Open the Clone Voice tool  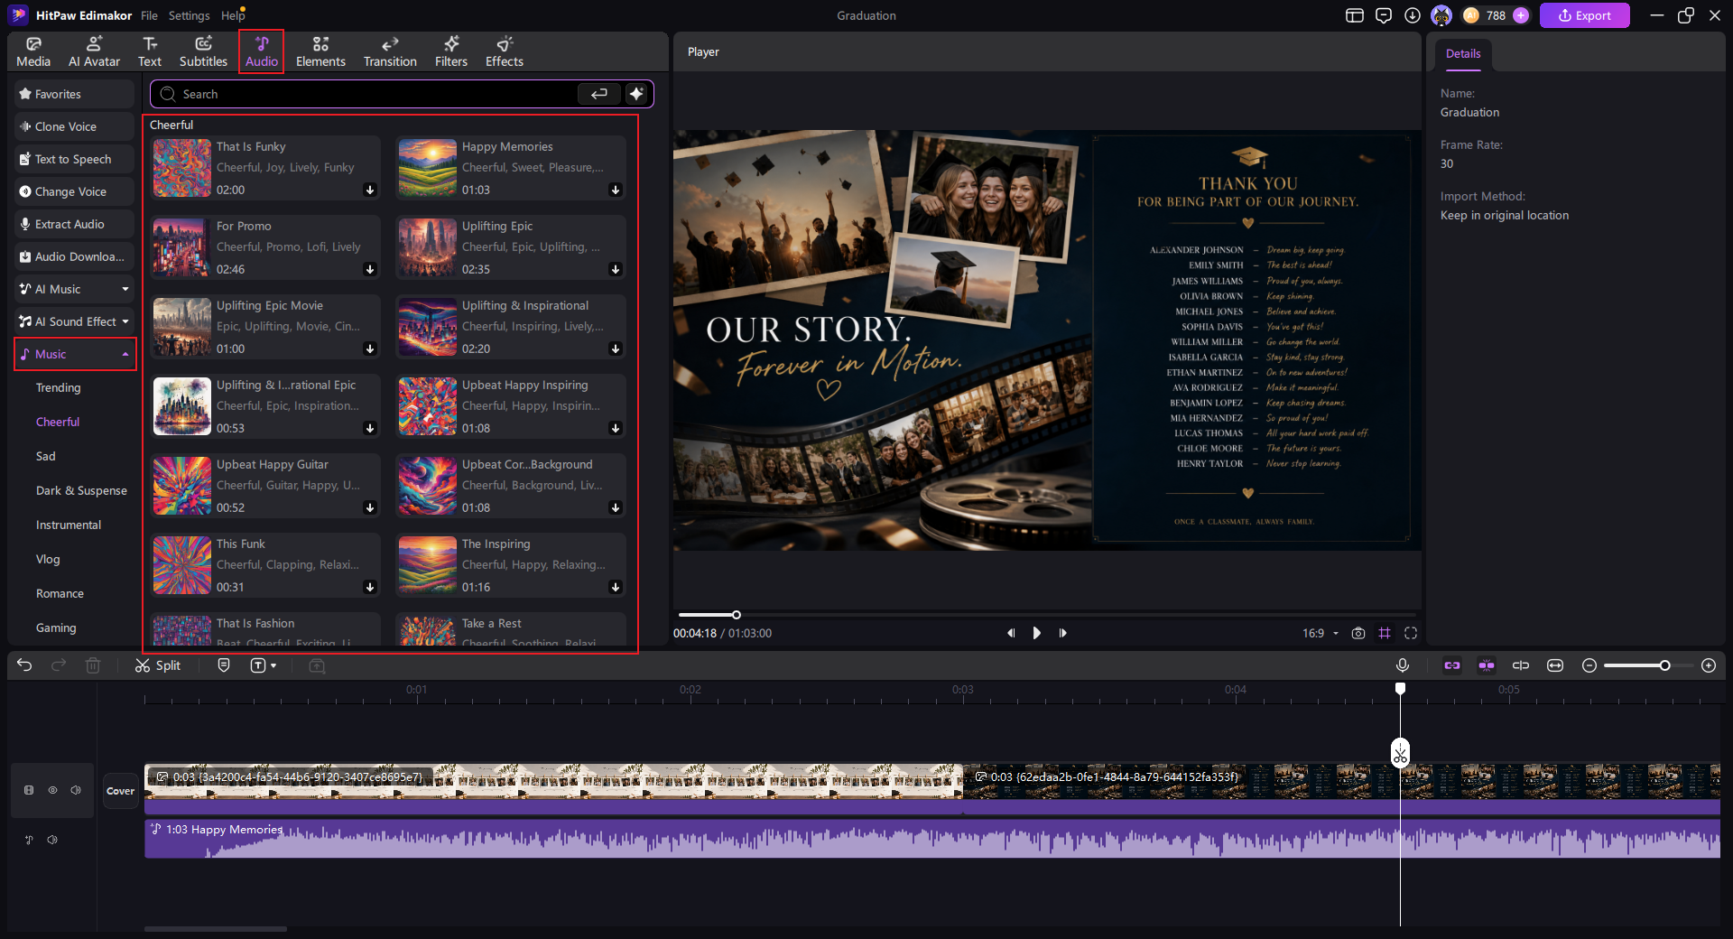point(74,126)
